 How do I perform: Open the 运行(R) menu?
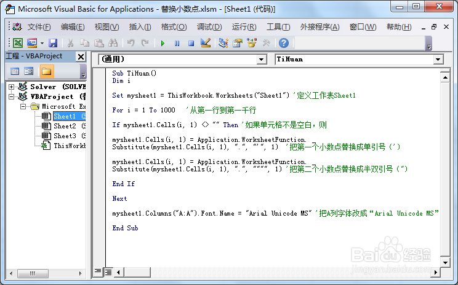point(244,27)
